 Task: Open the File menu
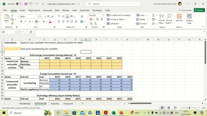click(5, 10)
